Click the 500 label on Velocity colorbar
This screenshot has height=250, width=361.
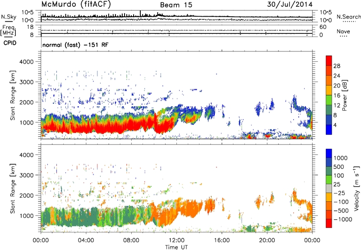(339, 167)
